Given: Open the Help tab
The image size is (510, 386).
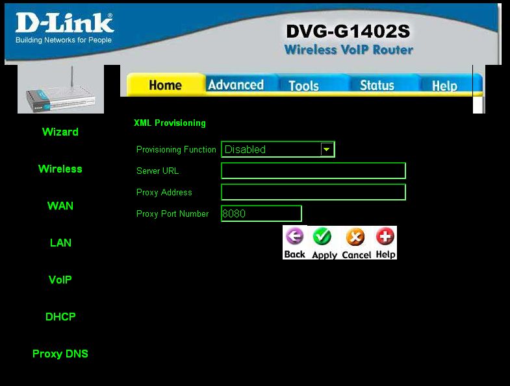Looking at the screenshot, I should [x=444, y=86].
